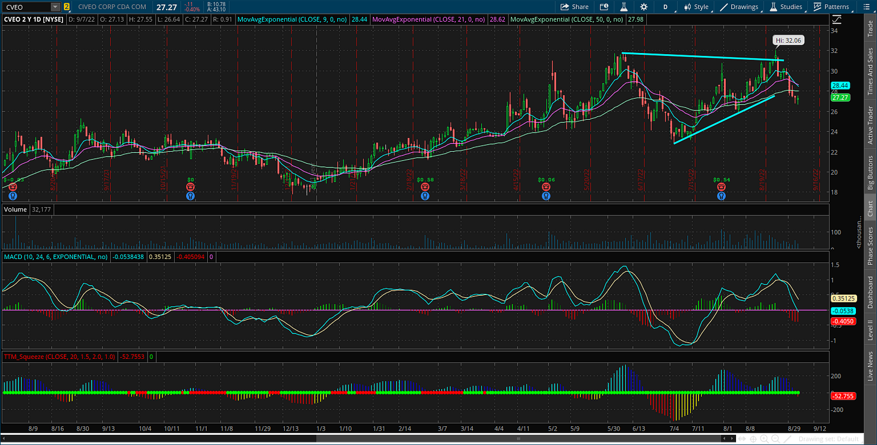The width and height of the screenshot is (877, 445).
Task: Expand the CVEO symbol dropdown arrow
Action: coord(55,7)
